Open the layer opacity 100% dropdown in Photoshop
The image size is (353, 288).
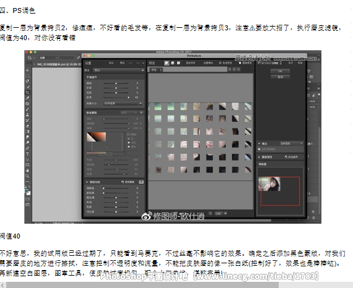click(x=318, y=101)
